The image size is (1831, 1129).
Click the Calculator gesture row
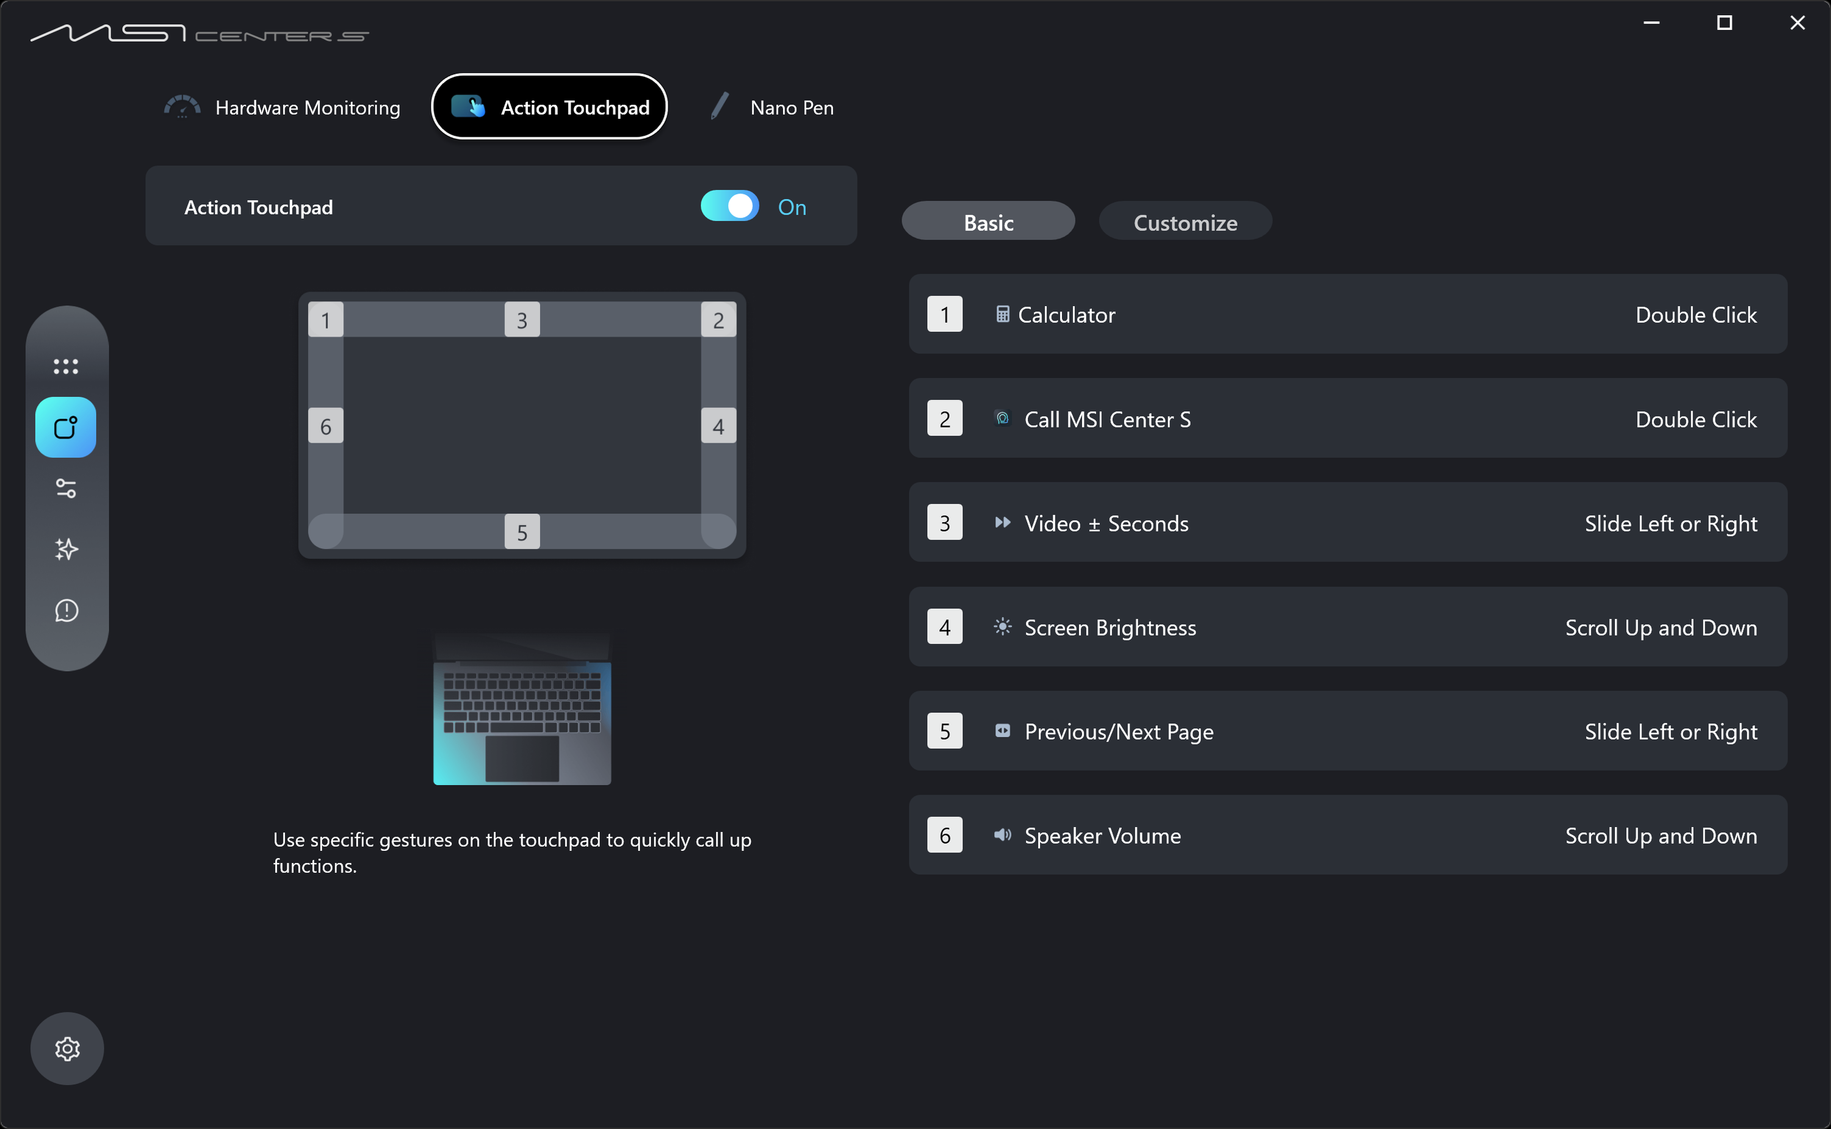(x=1347, y=314)
